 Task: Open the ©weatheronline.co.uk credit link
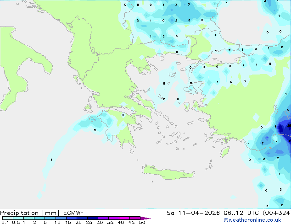point(252,220)
